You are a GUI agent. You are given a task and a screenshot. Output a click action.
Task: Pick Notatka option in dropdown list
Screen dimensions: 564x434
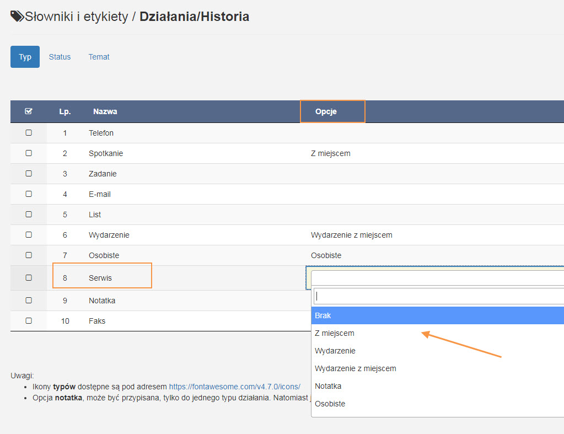pos(437,386)
